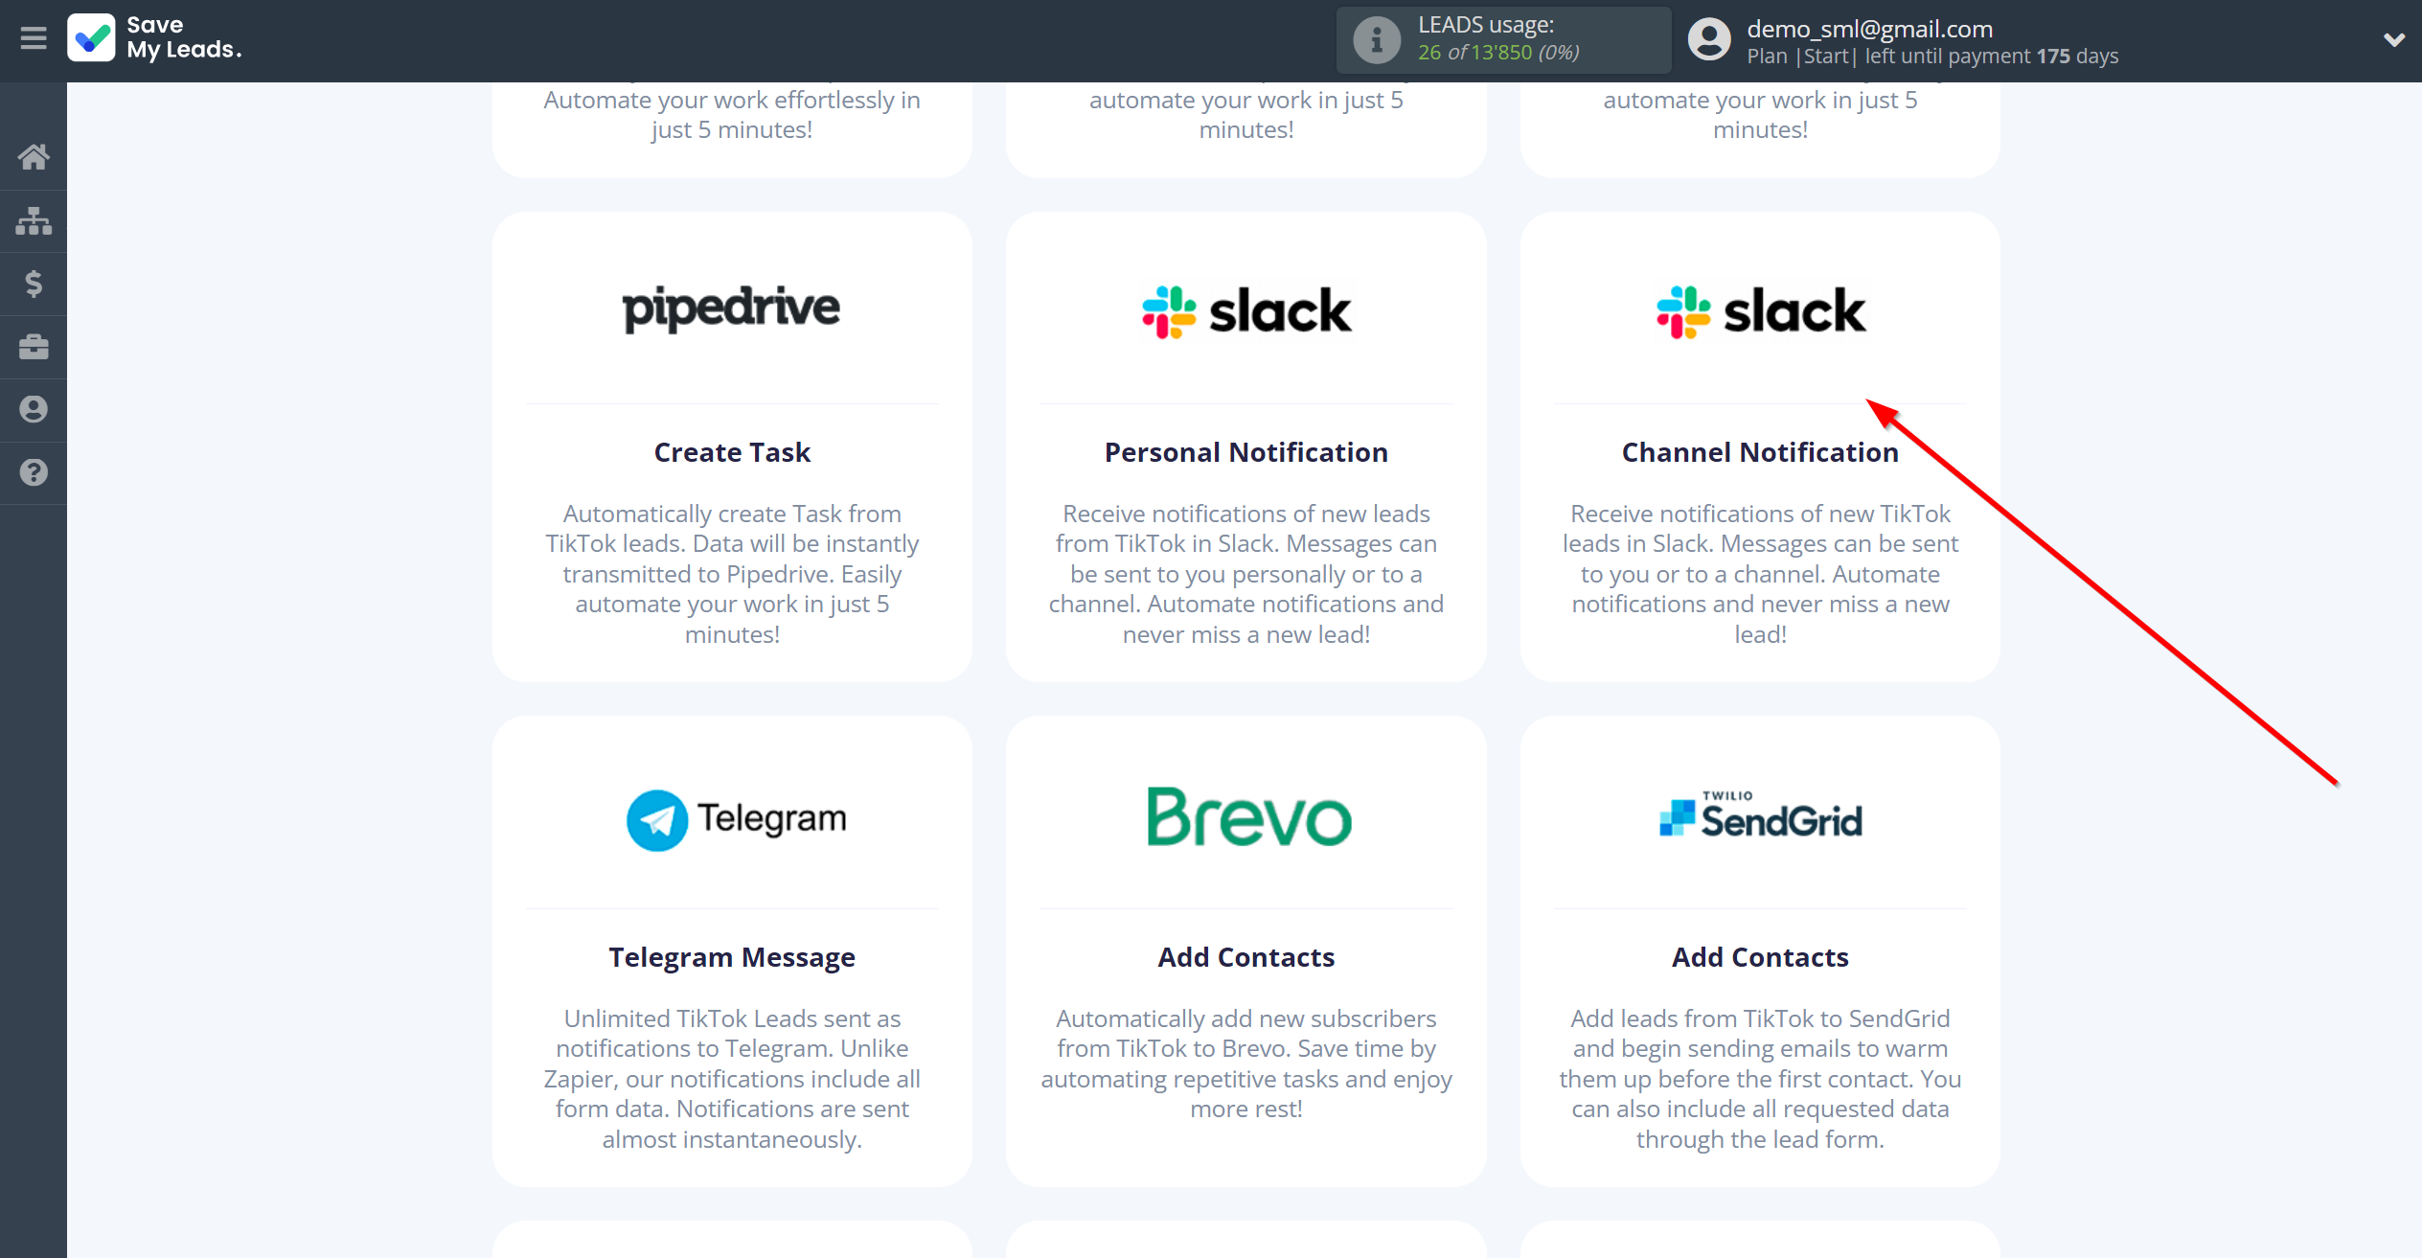Click the Brevo logo
2422x1258 pixels.
click(x=1249, y=816)
